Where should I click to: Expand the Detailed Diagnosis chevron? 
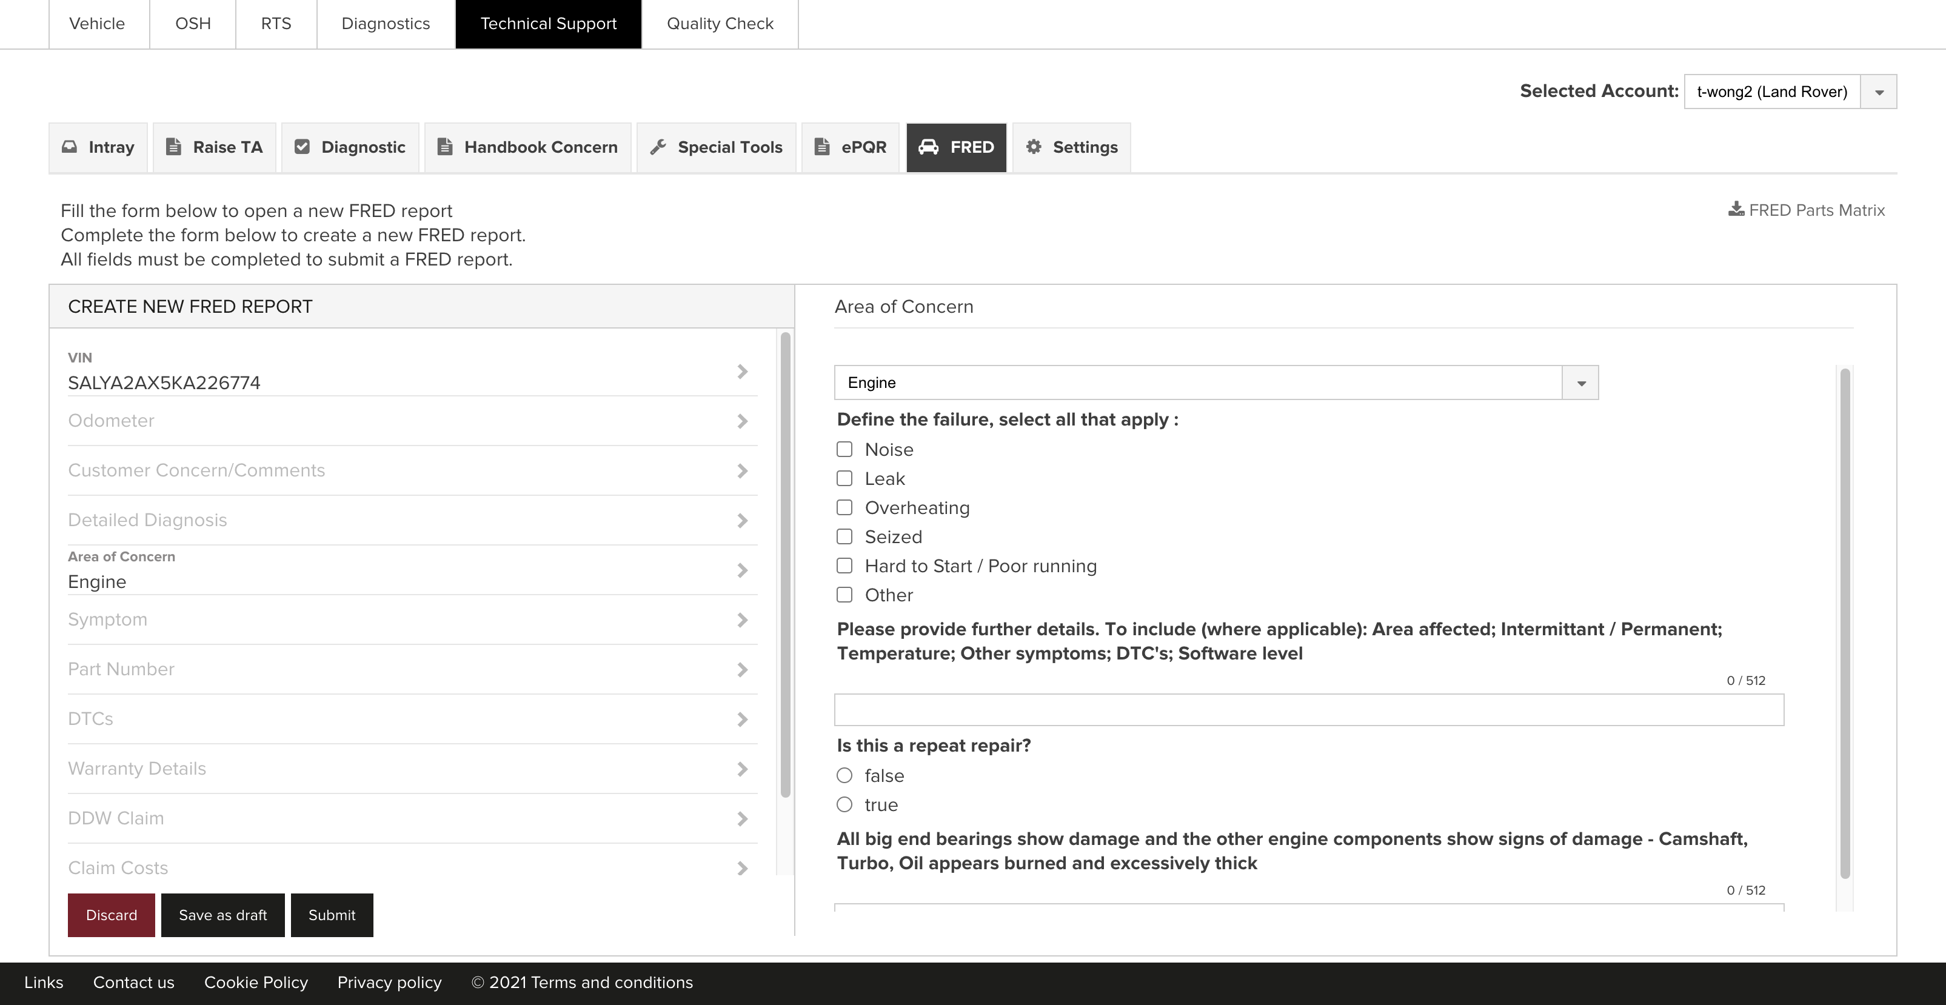click(x=742, y=521)
